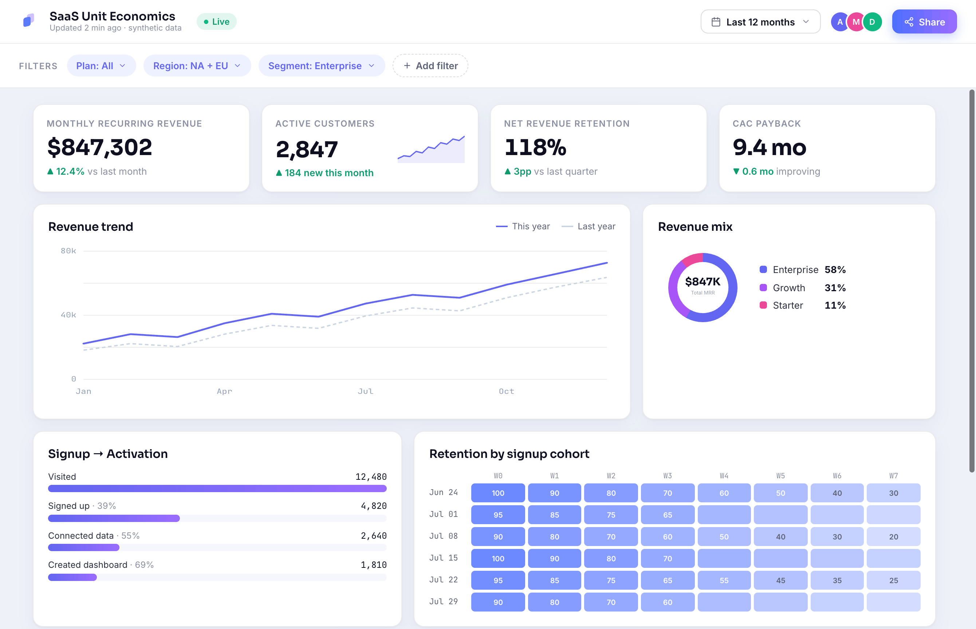976x629 pixels.
Task: Click the Oct axis label on Revenue trend
Action: point(506,391)
